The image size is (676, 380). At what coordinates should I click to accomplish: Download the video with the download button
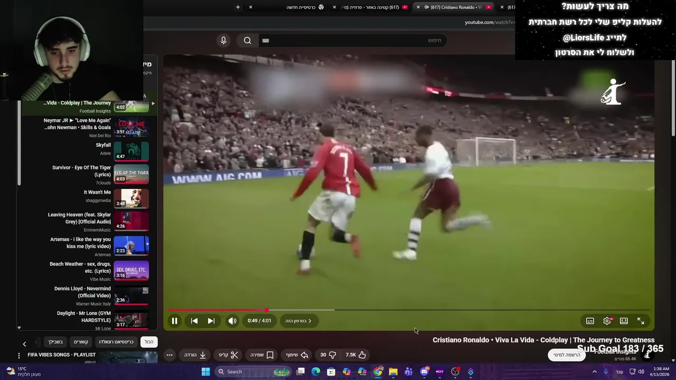click(x=195, y=355)
